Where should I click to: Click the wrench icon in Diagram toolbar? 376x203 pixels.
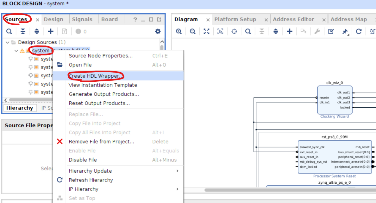click(x=317, y=31)
